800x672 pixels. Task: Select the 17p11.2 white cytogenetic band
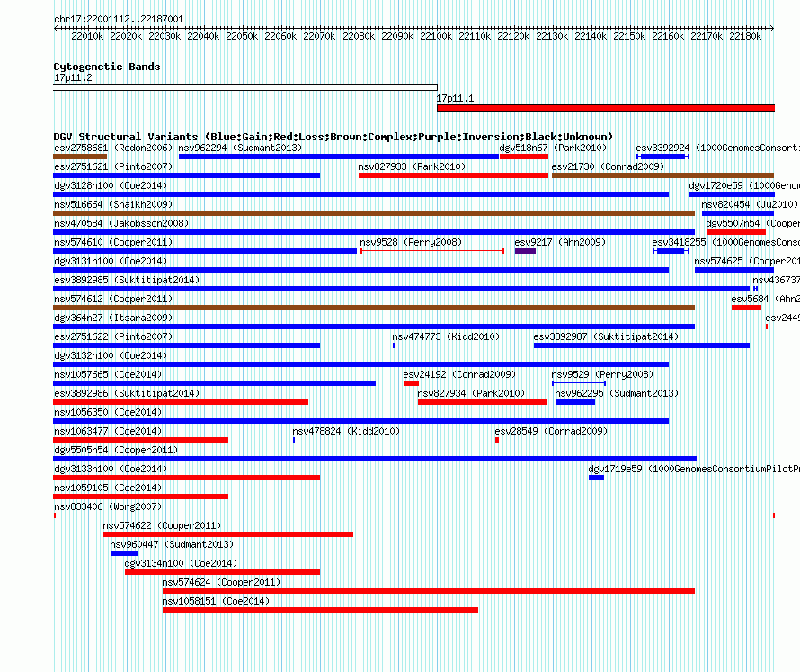click(x=245, y=87)
